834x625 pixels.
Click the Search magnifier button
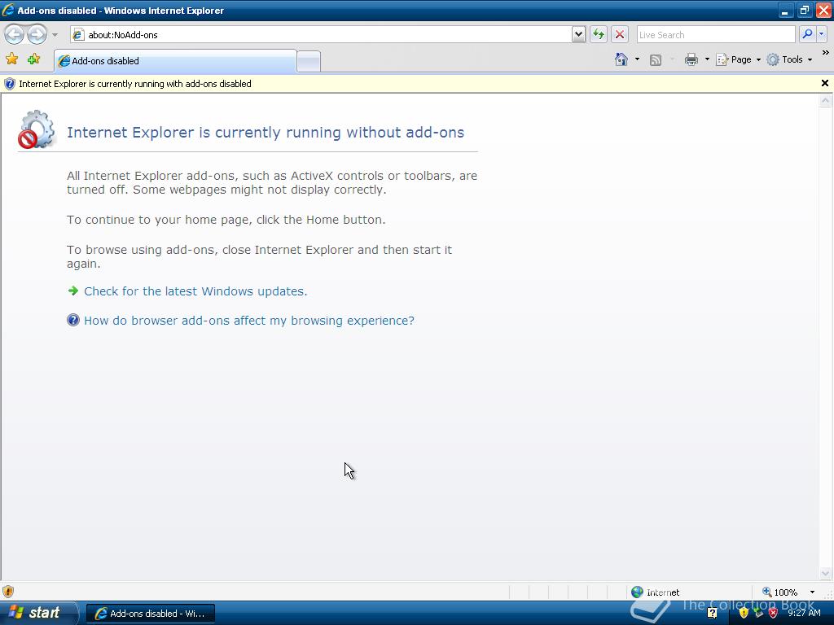click(807, 34)
